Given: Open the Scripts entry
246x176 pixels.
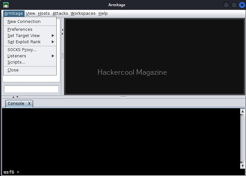Looking at the screenshot, I should pyautogui.click(x=30, y=62).
